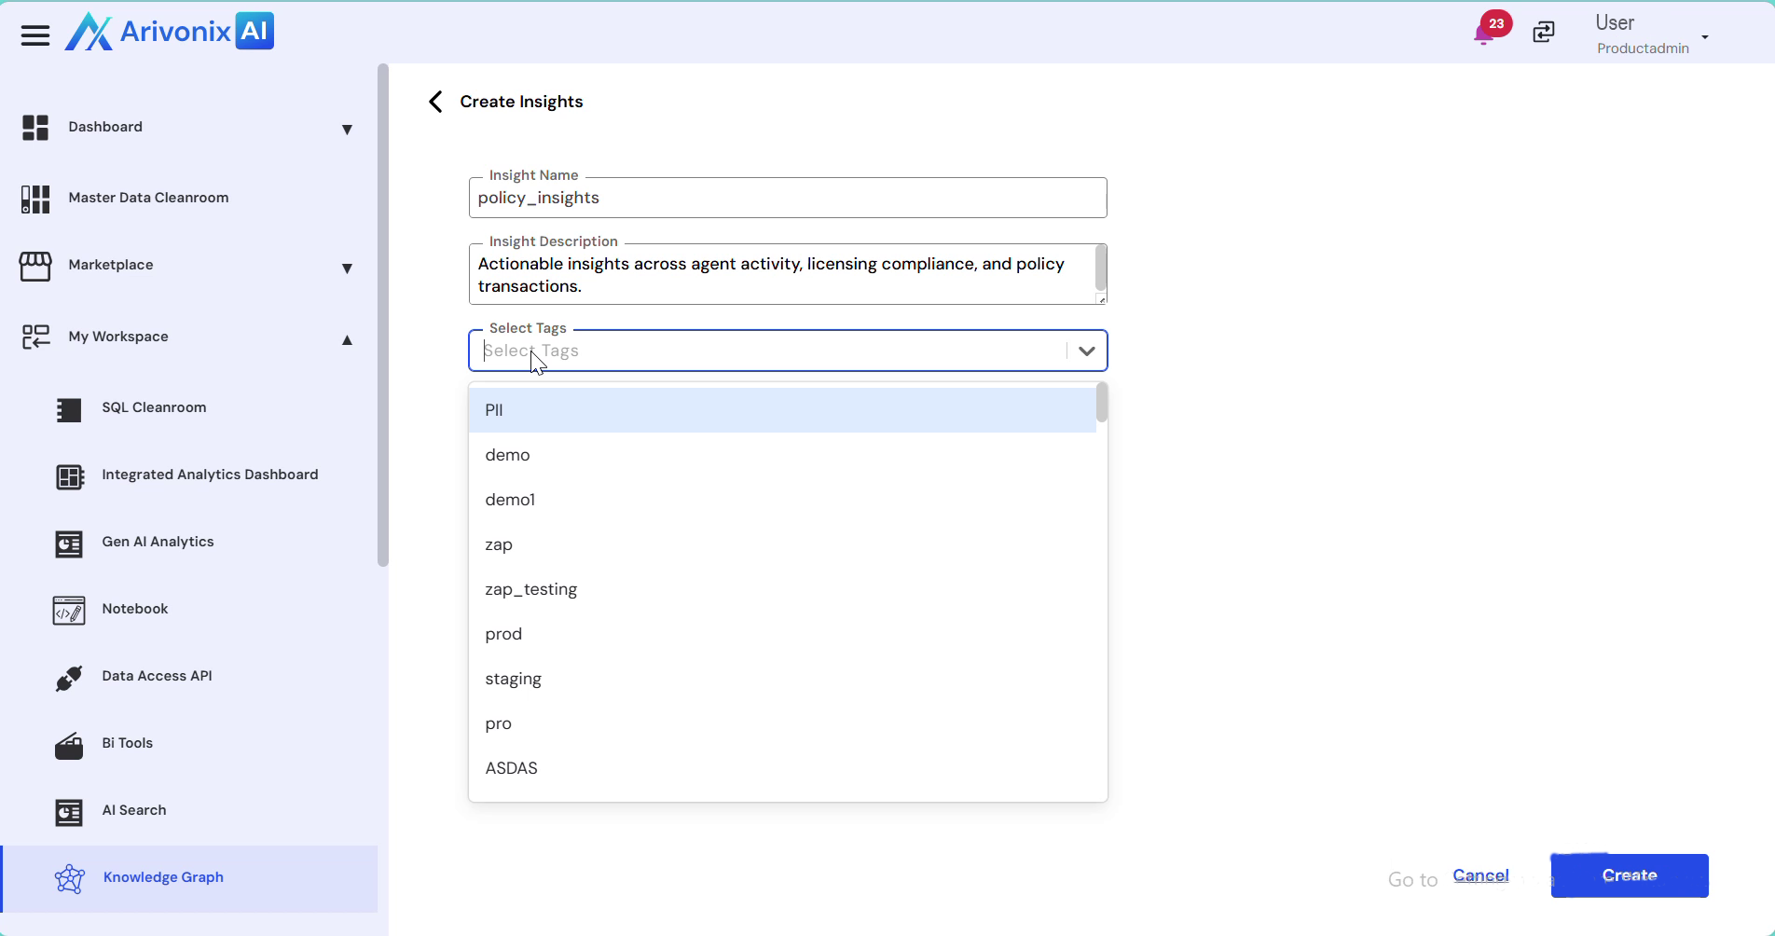The width and height of the screenshot is (1775, 936).
Task: Click into the Insight Name field
Action: coord(787,199)
